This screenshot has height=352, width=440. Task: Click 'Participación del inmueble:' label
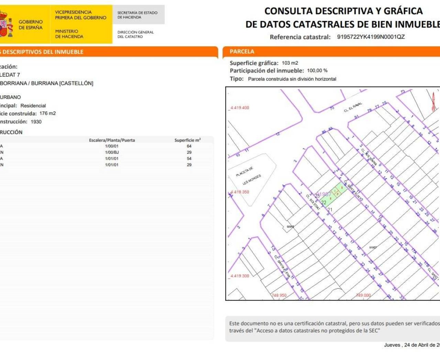pos(267,71)
